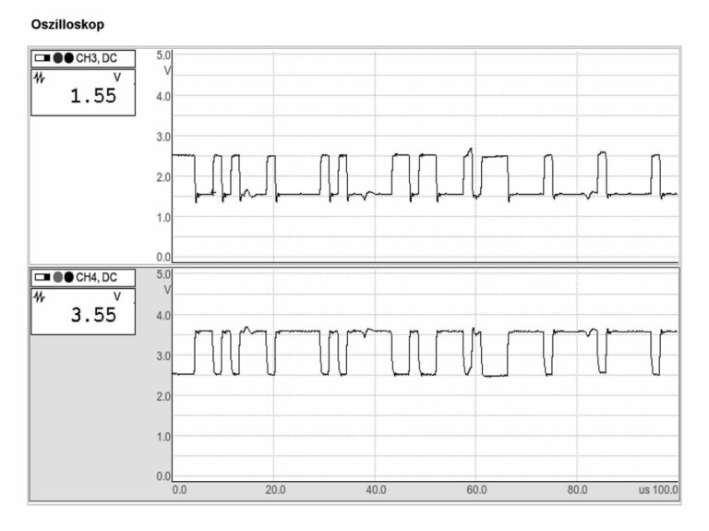
Task: Click the second black circle beside CH3
Action: click(x=68, y=58)
